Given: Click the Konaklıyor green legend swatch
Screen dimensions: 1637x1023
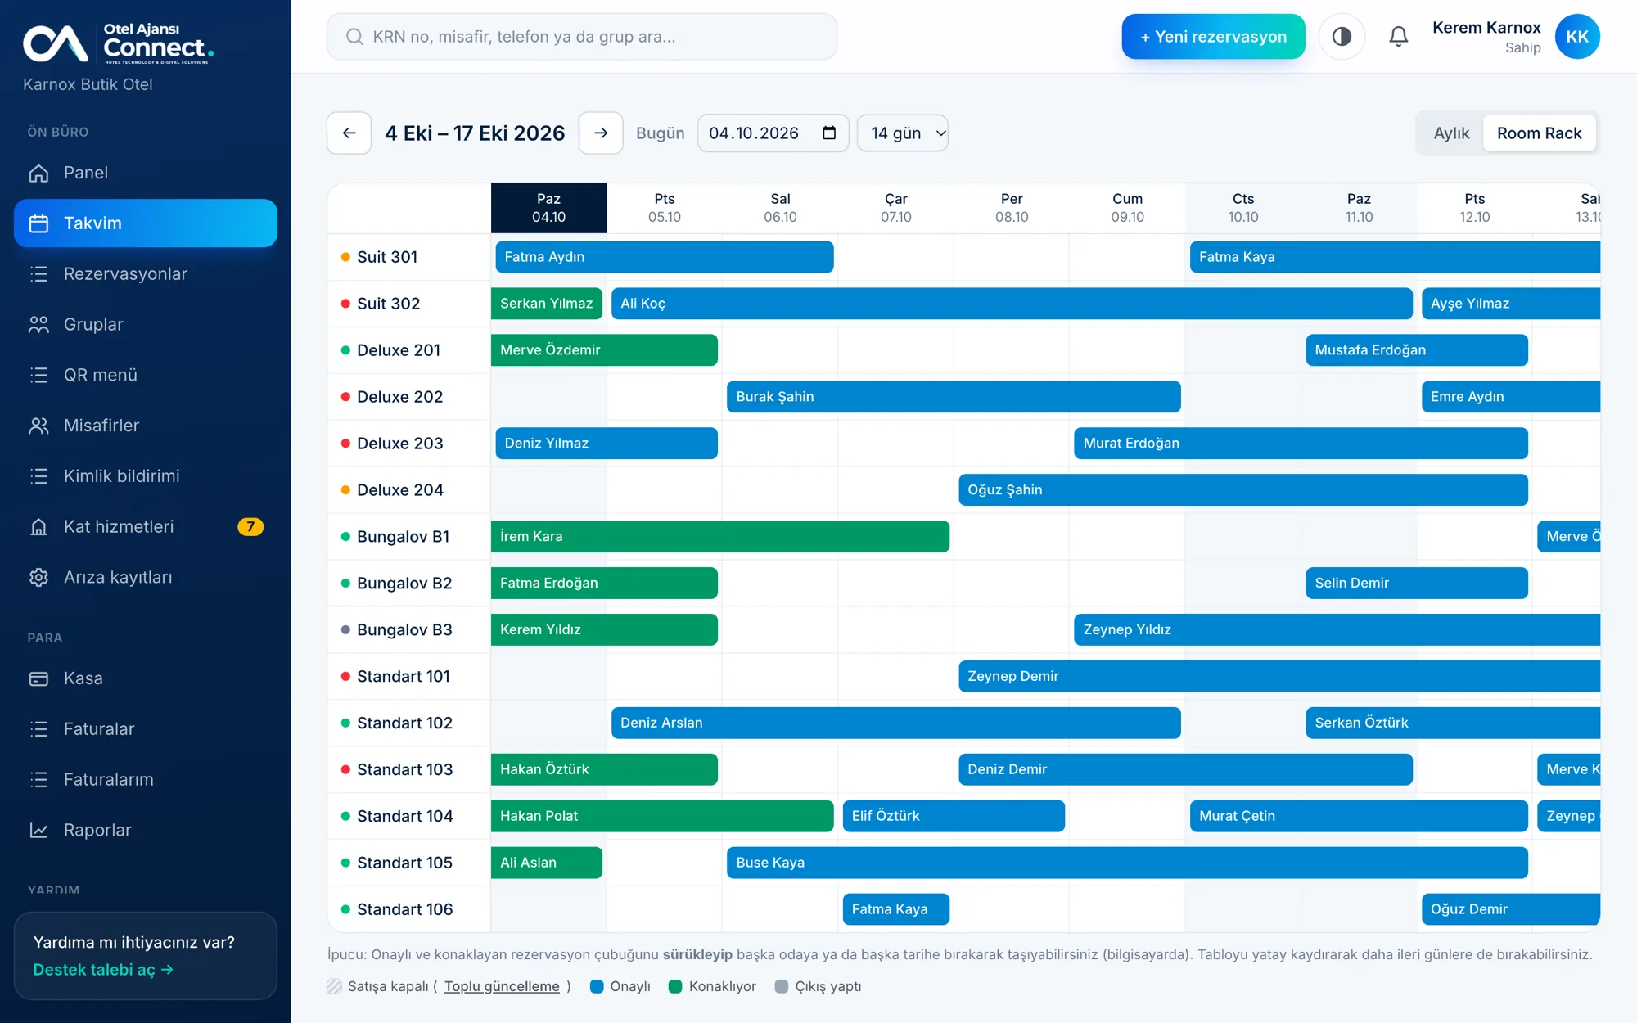Looking at the screenshot, I should click(x=675, y=987).
